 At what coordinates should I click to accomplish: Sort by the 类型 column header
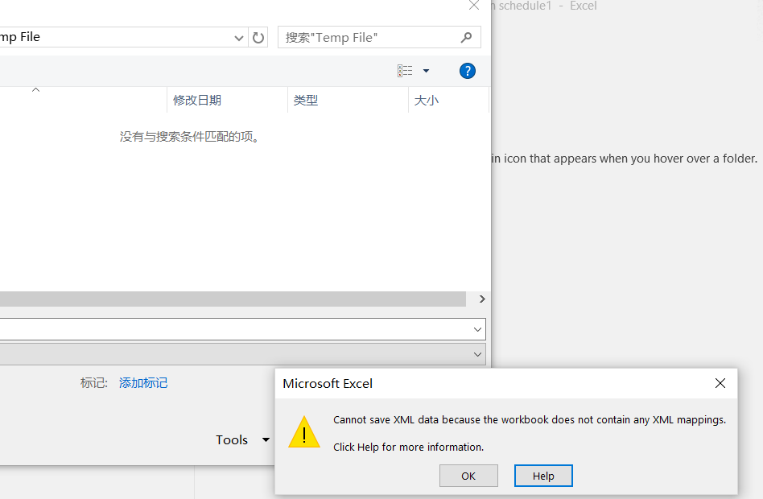pos(306,100)
